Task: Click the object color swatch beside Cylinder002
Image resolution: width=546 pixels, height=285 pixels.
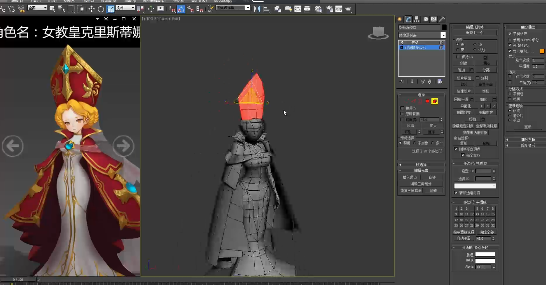Action: coord(444,27)
